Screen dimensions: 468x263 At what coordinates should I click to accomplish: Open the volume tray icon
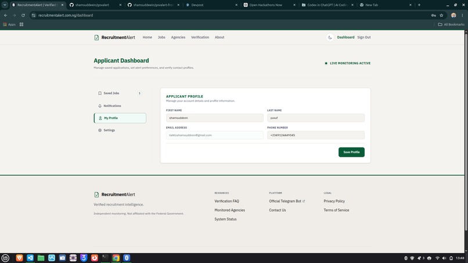(444, 258)
